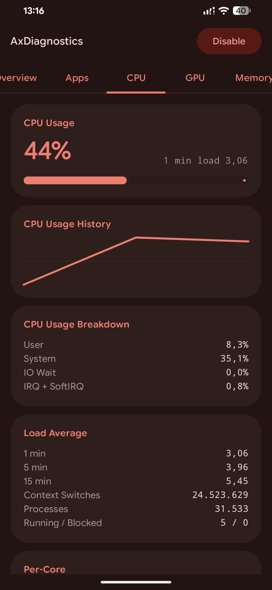The width and height of the screenshot is (272, 590).
Task: Switch to the Overview tab
Action: (x=18, y=78)
